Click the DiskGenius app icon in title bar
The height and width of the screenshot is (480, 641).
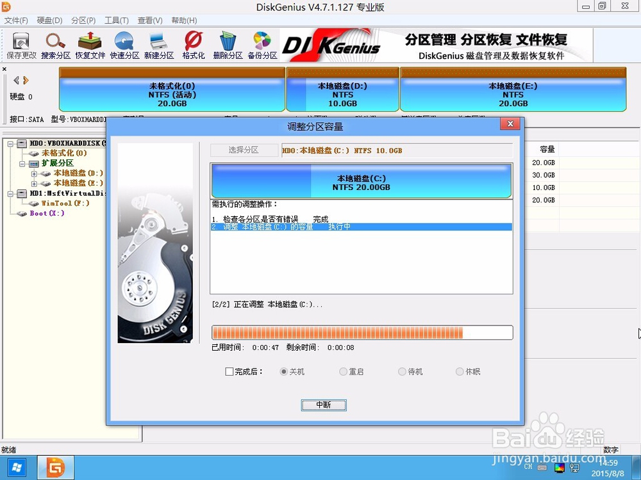(x=6, y=6)
